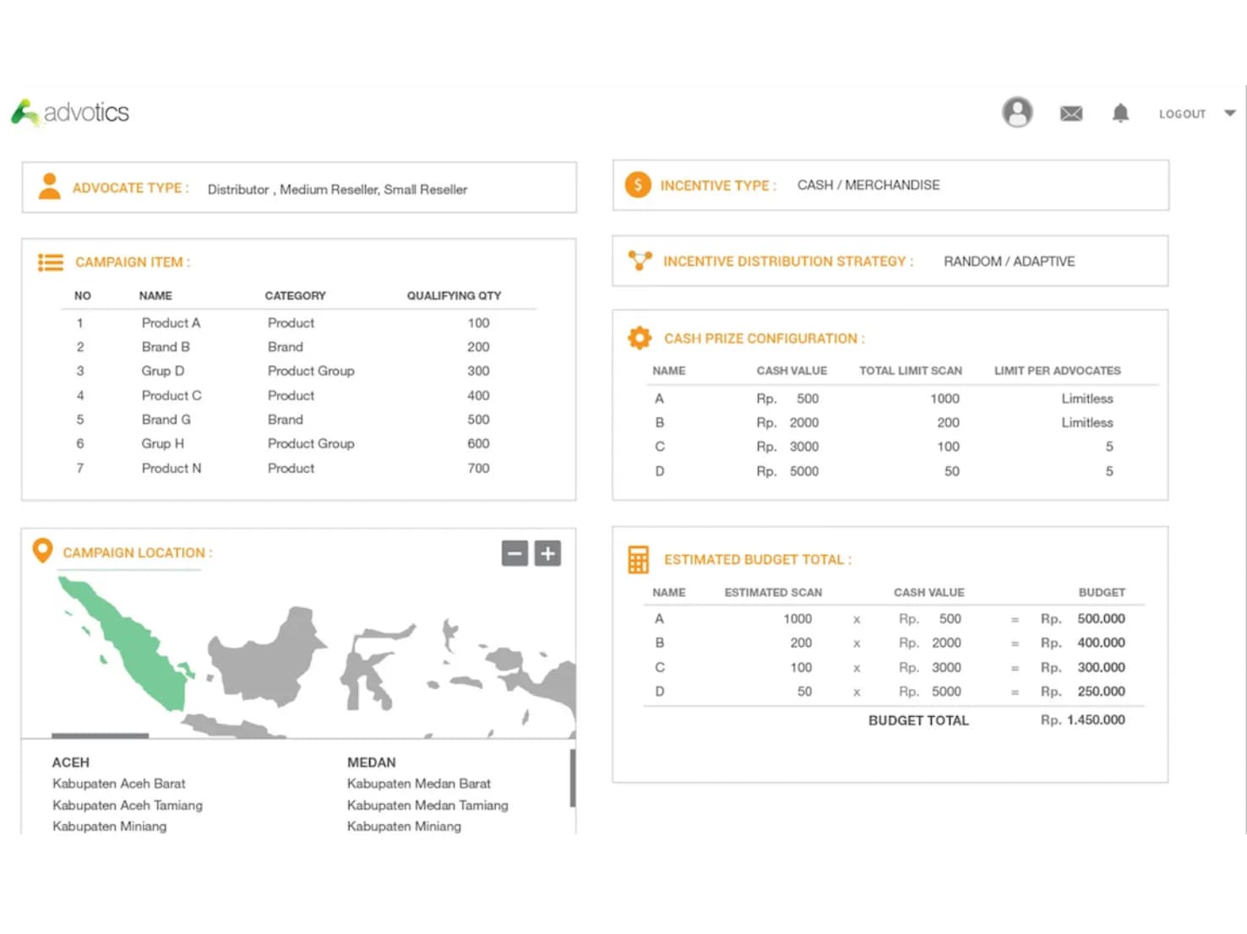Click 'Kabupaten Aceh Tamiang' in location list
Viewport: 1247px width, 934px height.
[128, 806]
